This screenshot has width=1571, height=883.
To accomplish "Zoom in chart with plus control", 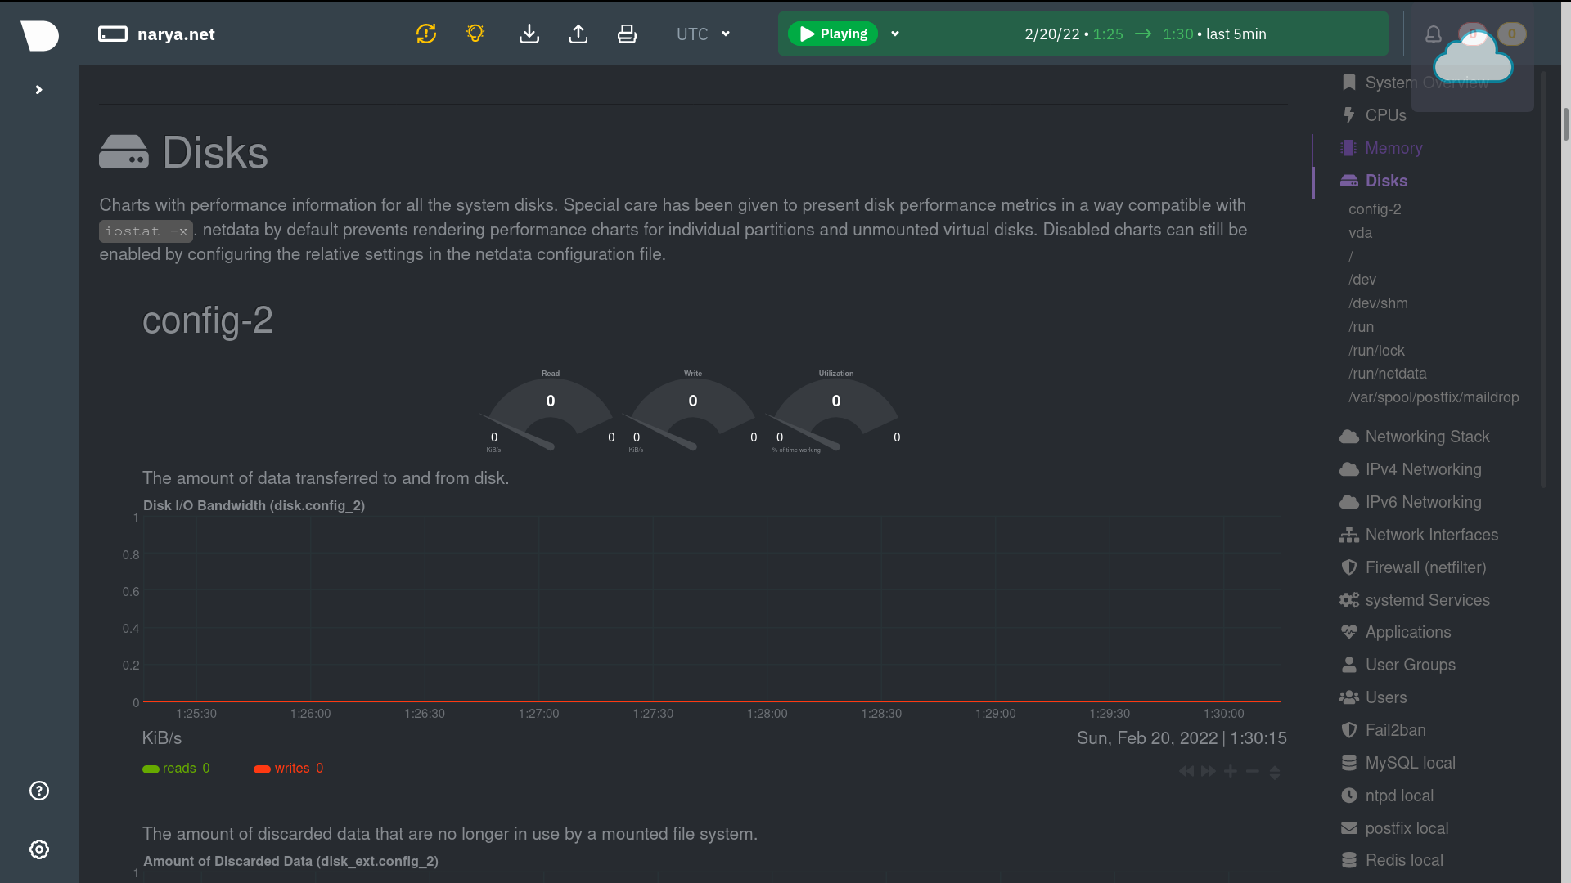I will coord(1230,771).
